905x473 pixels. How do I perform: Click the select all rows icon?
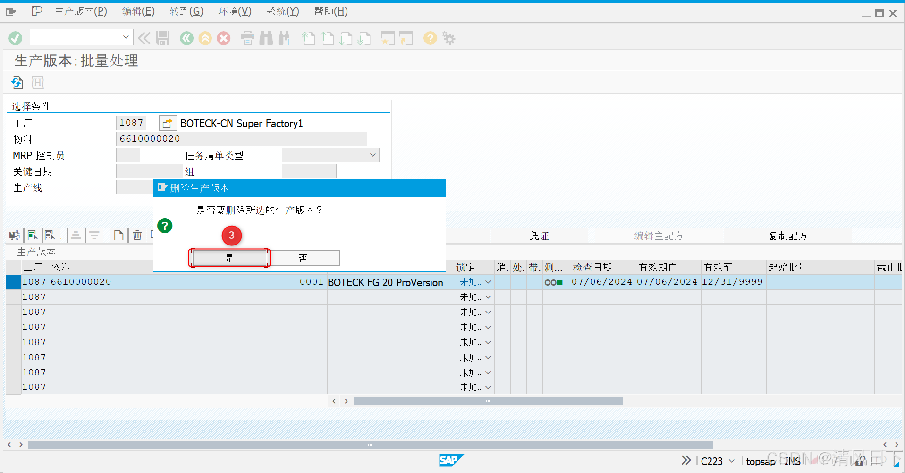pos(33,235)
